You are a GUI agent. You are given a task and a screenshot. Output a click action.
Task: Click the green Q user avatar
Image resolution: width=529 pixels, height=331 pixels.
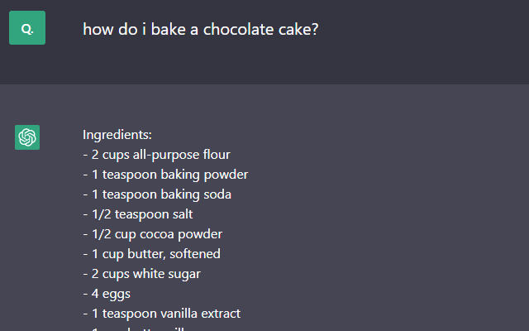(27, 28)
